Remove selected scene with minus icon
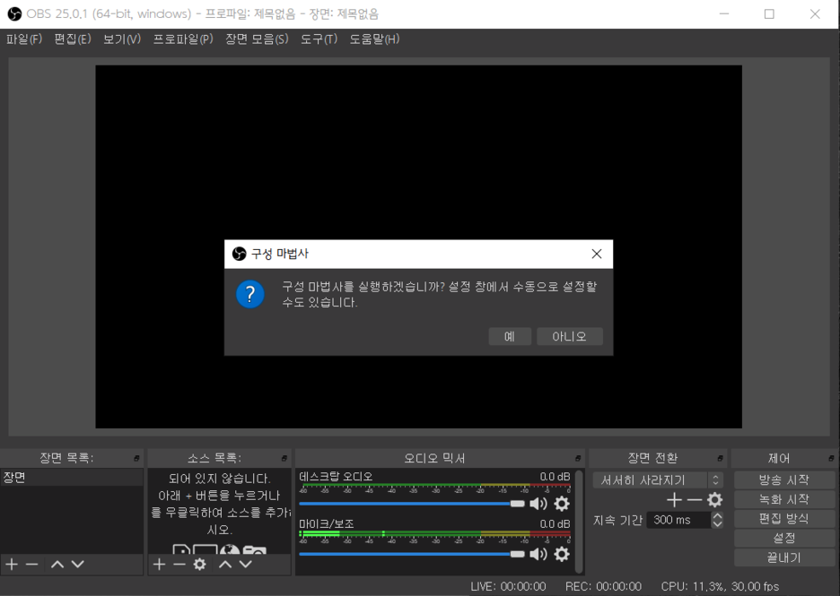 tap(32, 564)
